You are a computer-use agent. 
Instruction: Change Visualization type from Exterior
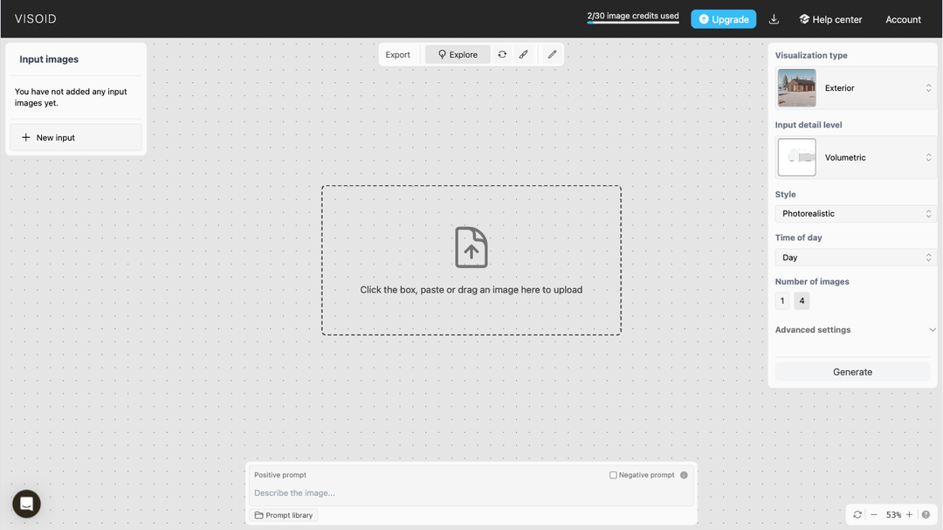point(876,87)
